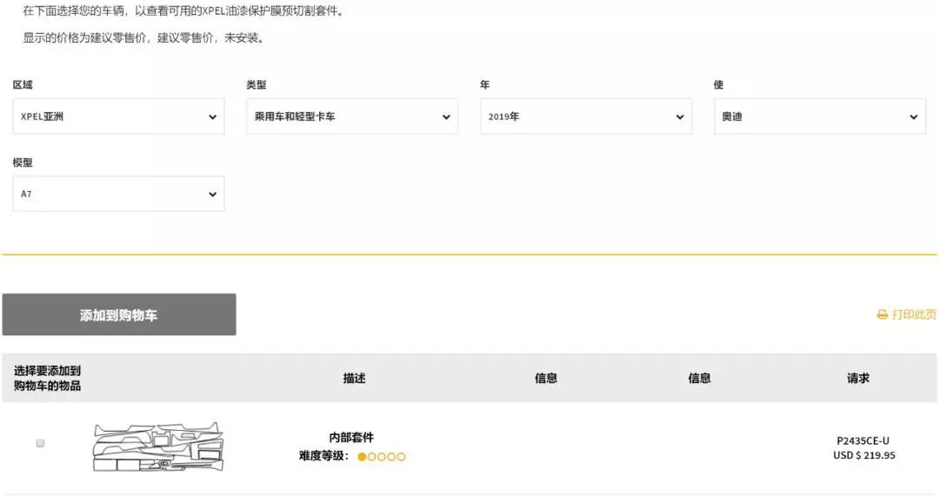
Task: Click the printer icon beside 打印此页
Action: [x=882, y=314]
